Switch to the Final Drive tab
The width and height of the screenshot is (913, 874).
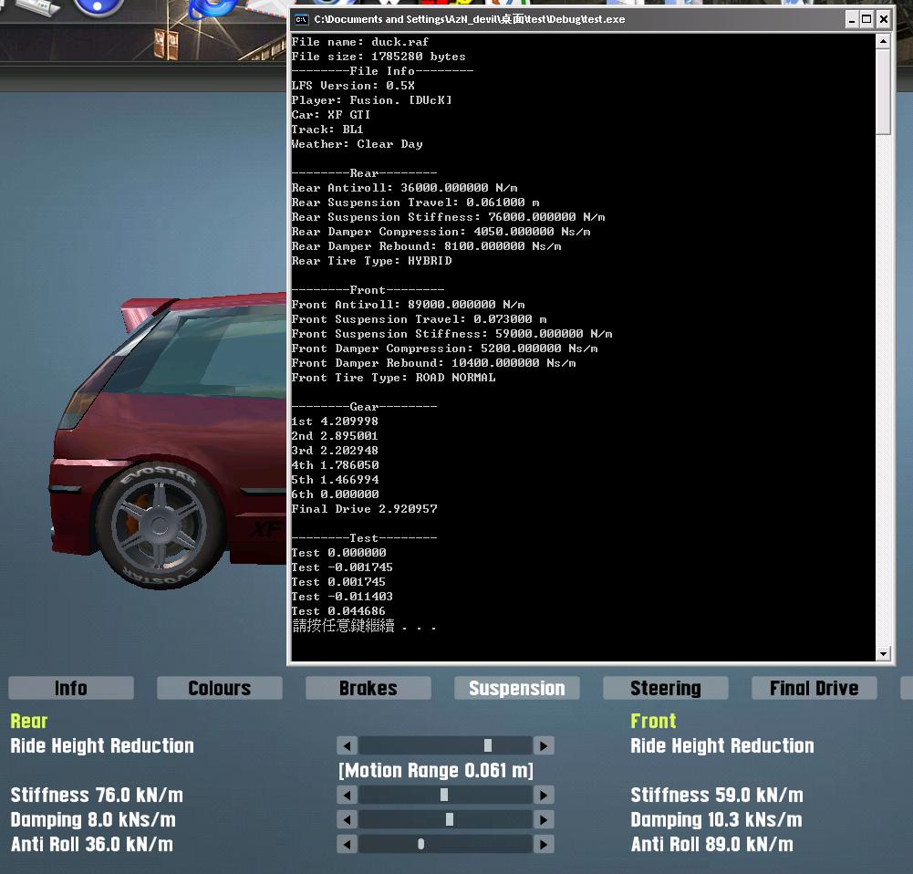tap(814, 688)
